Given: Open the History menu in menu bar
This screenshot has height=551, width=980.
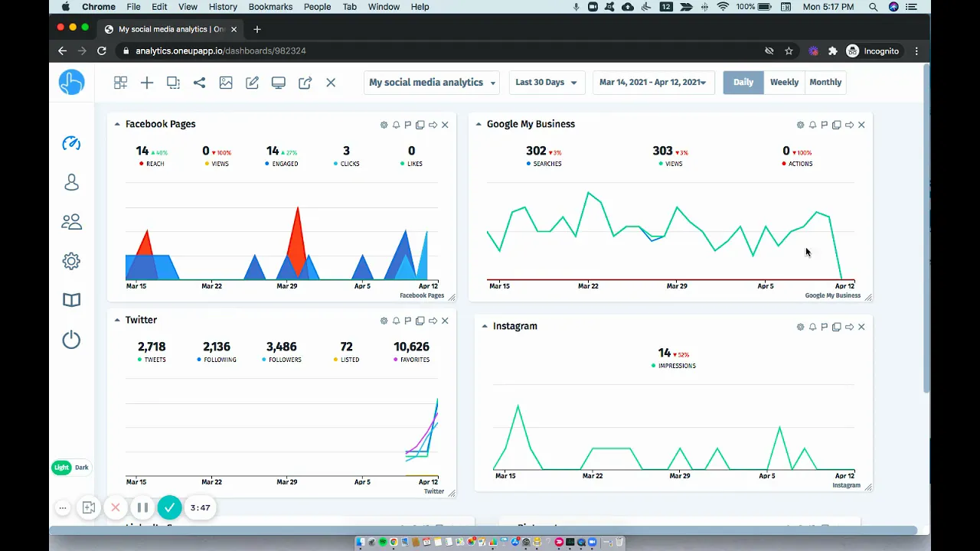Looking at the screenshot, I should [223, 7].
